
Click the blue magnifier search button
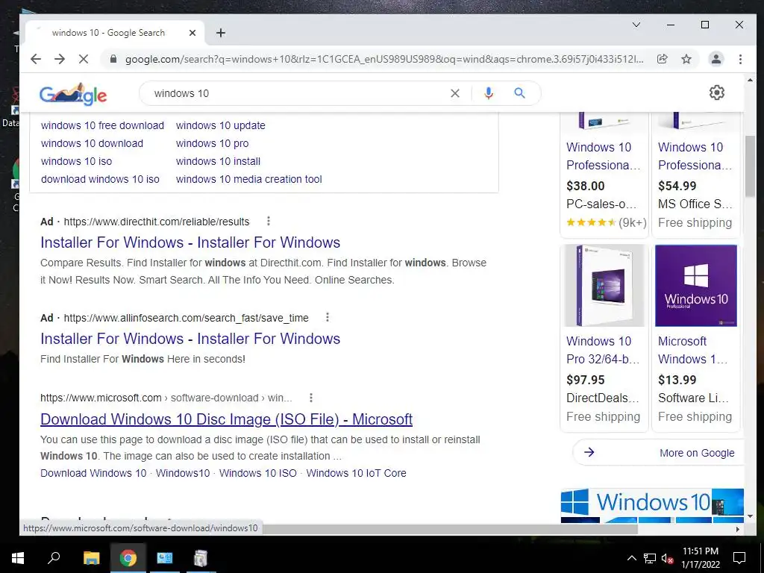point(519,93)
